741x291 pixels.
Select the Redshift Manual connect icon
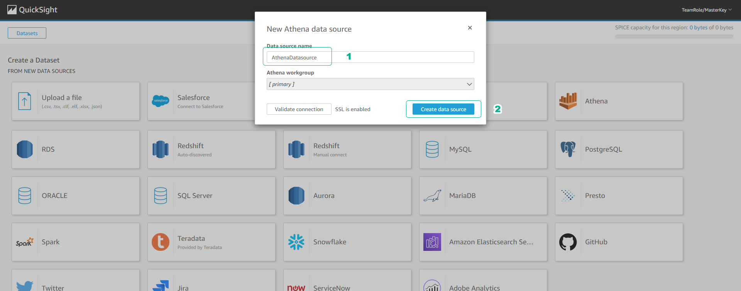(x=296, y=149)
